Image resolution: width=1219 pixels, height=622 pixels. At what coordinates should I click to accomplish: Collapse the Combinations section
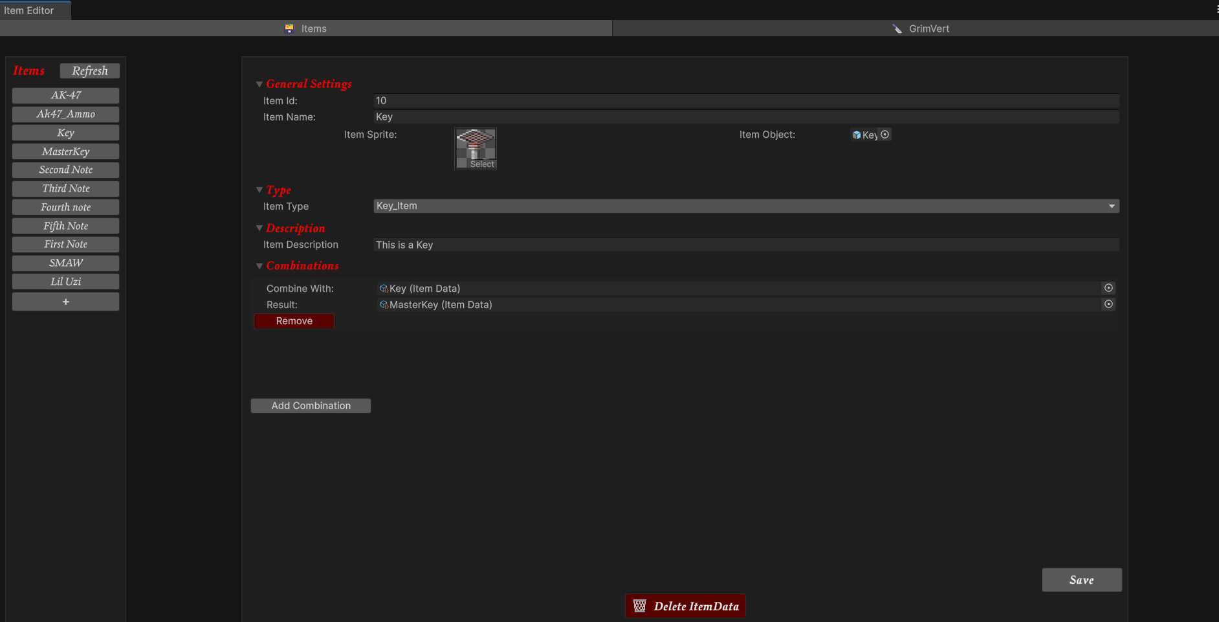(259, 266)
